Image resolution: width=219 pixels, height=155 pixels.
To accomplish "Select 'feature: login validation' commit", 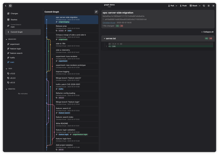I will [x=71, y=132].
